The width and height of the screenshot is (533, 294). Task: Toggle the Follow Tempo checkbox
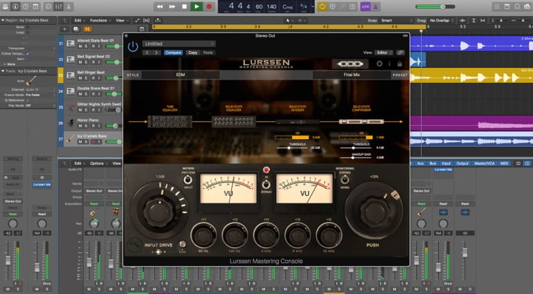[28, 54]
